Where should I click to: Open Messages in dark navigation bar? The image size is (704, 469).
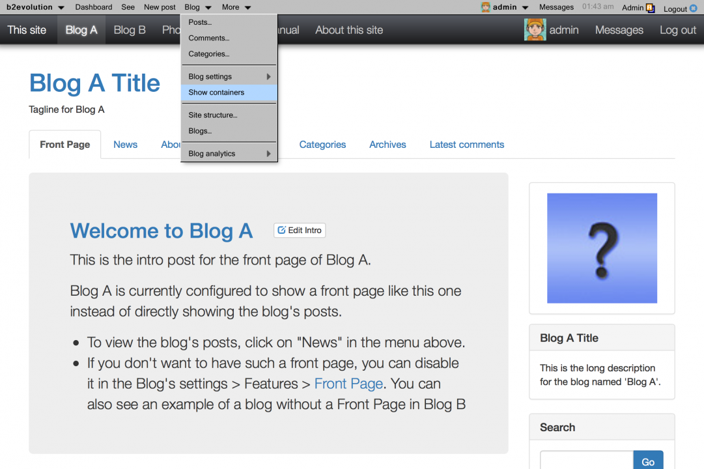(619, 30)
